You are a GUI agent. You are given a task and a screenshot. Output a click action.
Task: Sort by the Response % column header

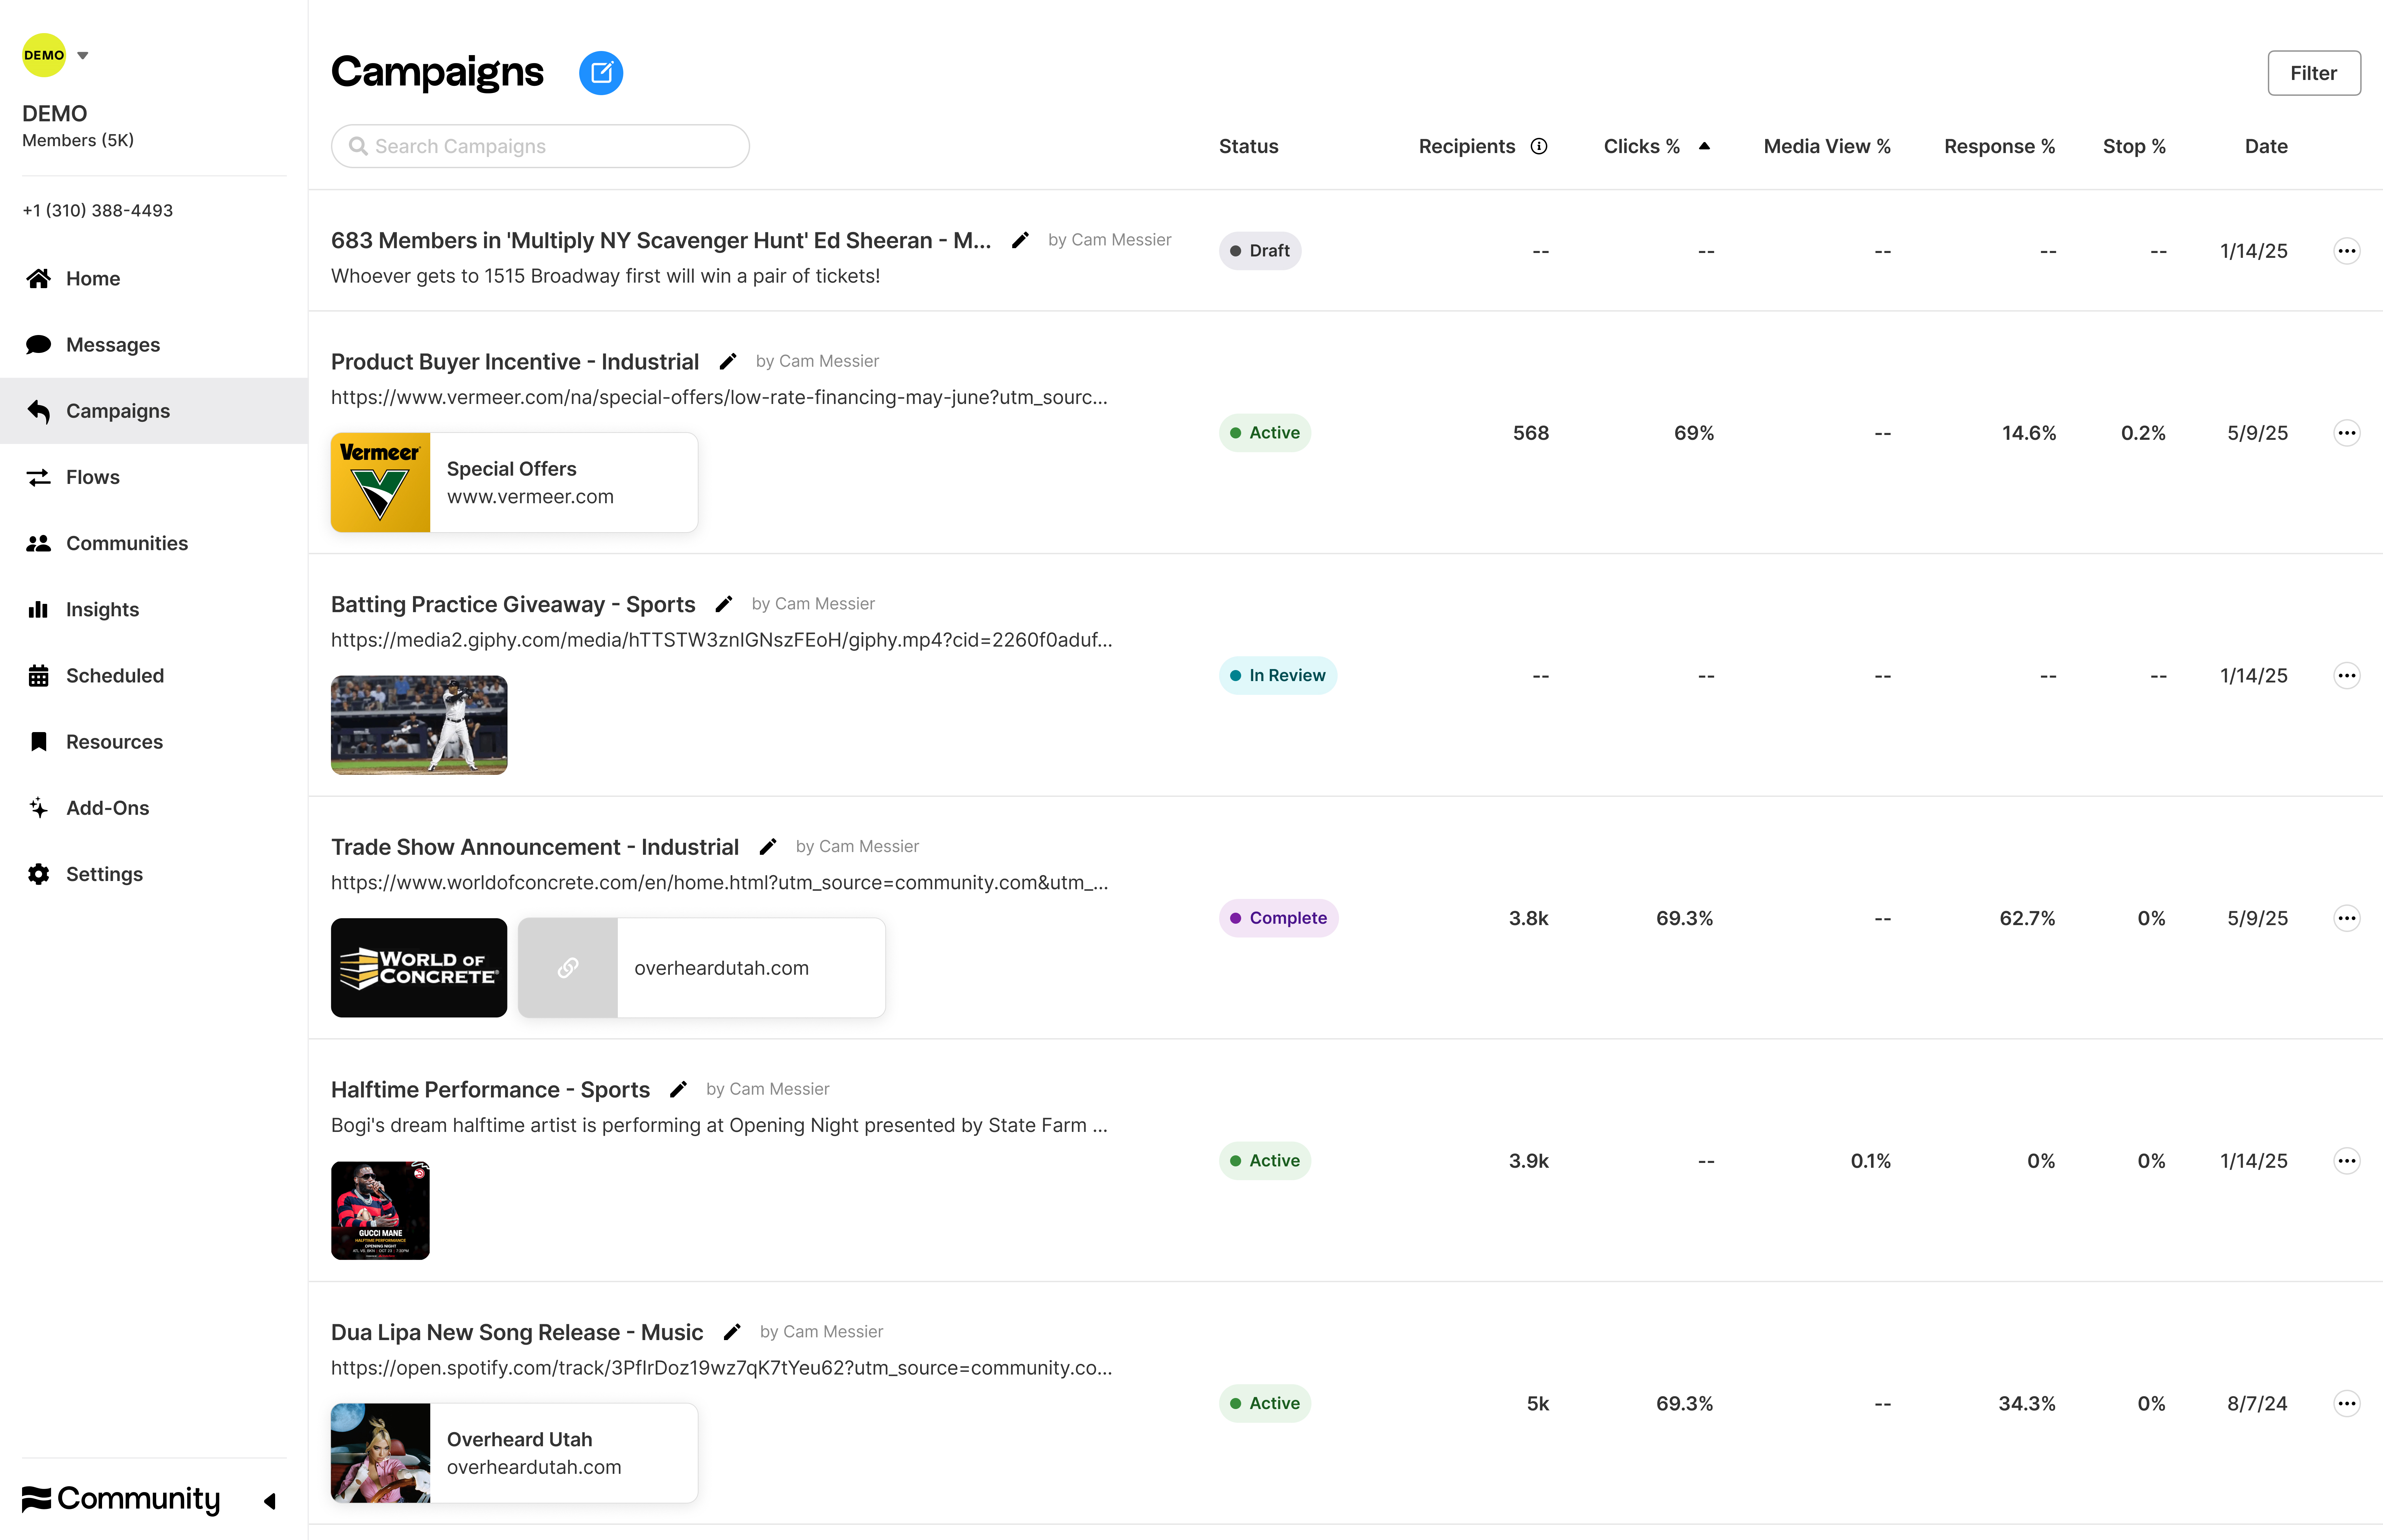click(x=1999, y=146)
